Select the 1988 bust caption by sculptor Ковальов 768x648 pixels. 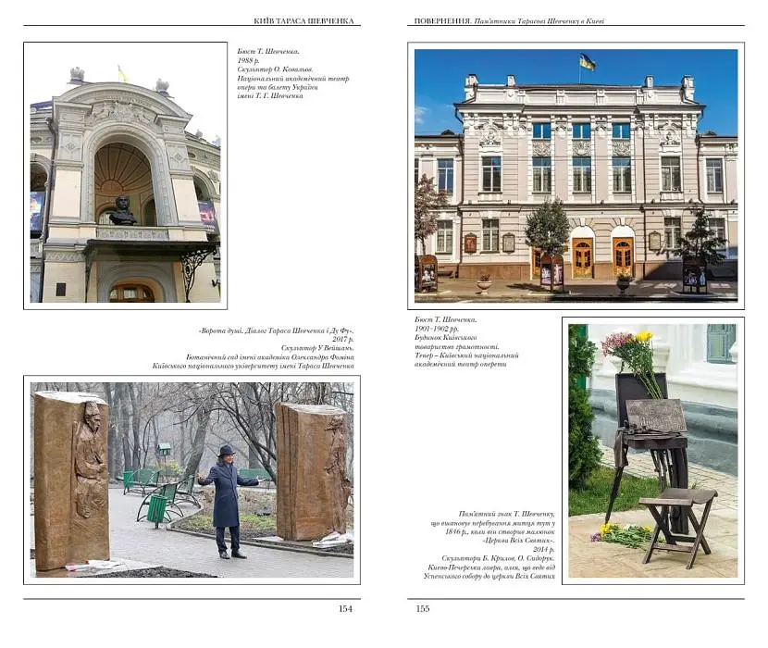coord(293,73)
